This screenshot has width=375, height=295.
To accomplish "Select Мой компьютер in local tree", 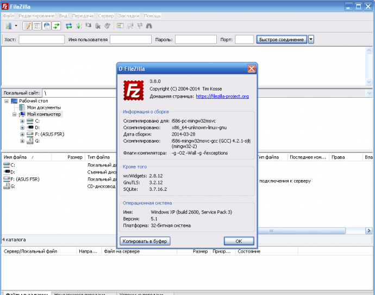I will pyautogui.click(x=44, y=114).
